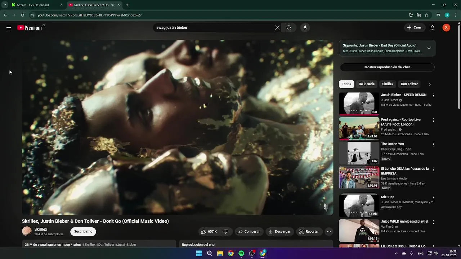The image size is (461, 259).
Task: Open options for The Ocean You
Action: point(434,145)
